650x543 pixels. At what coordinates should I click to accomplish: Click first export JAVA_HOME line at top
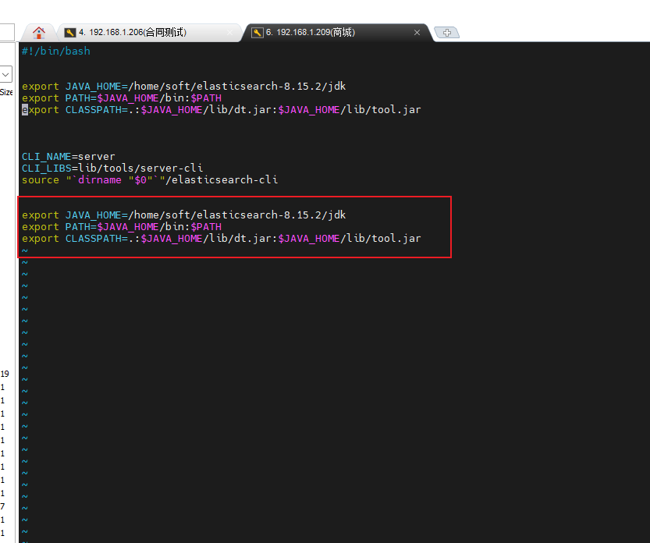pos(183,87)
